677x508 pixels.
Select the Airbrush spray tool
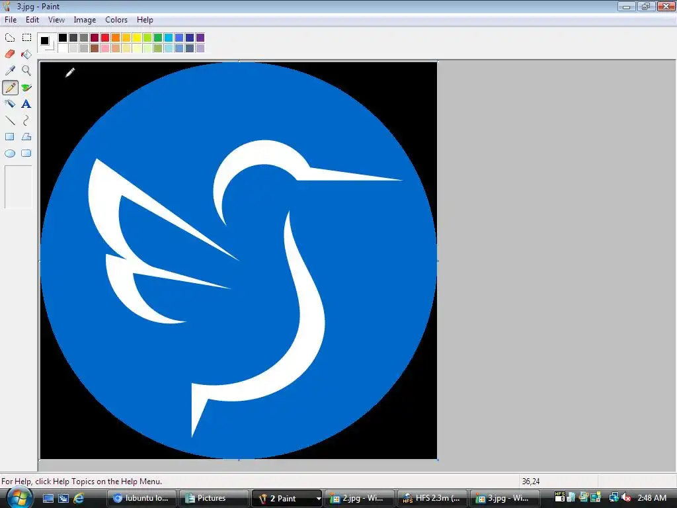pos(10,104)
